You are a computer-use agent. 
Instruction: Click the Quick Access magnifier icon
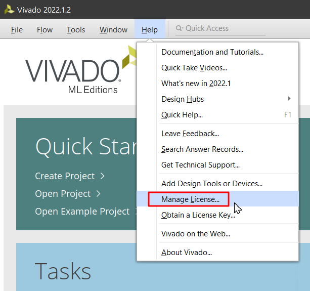179,28
